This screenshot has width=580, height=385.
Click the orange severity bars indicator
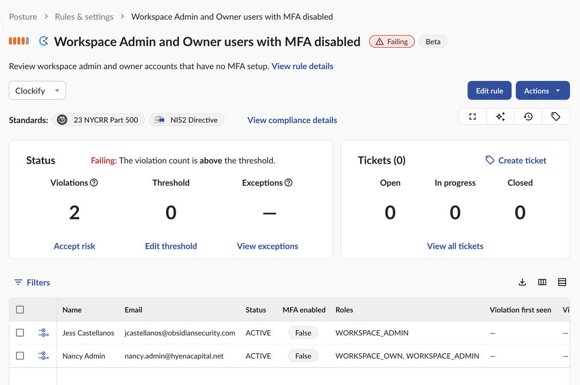click(x=19, y=41)
